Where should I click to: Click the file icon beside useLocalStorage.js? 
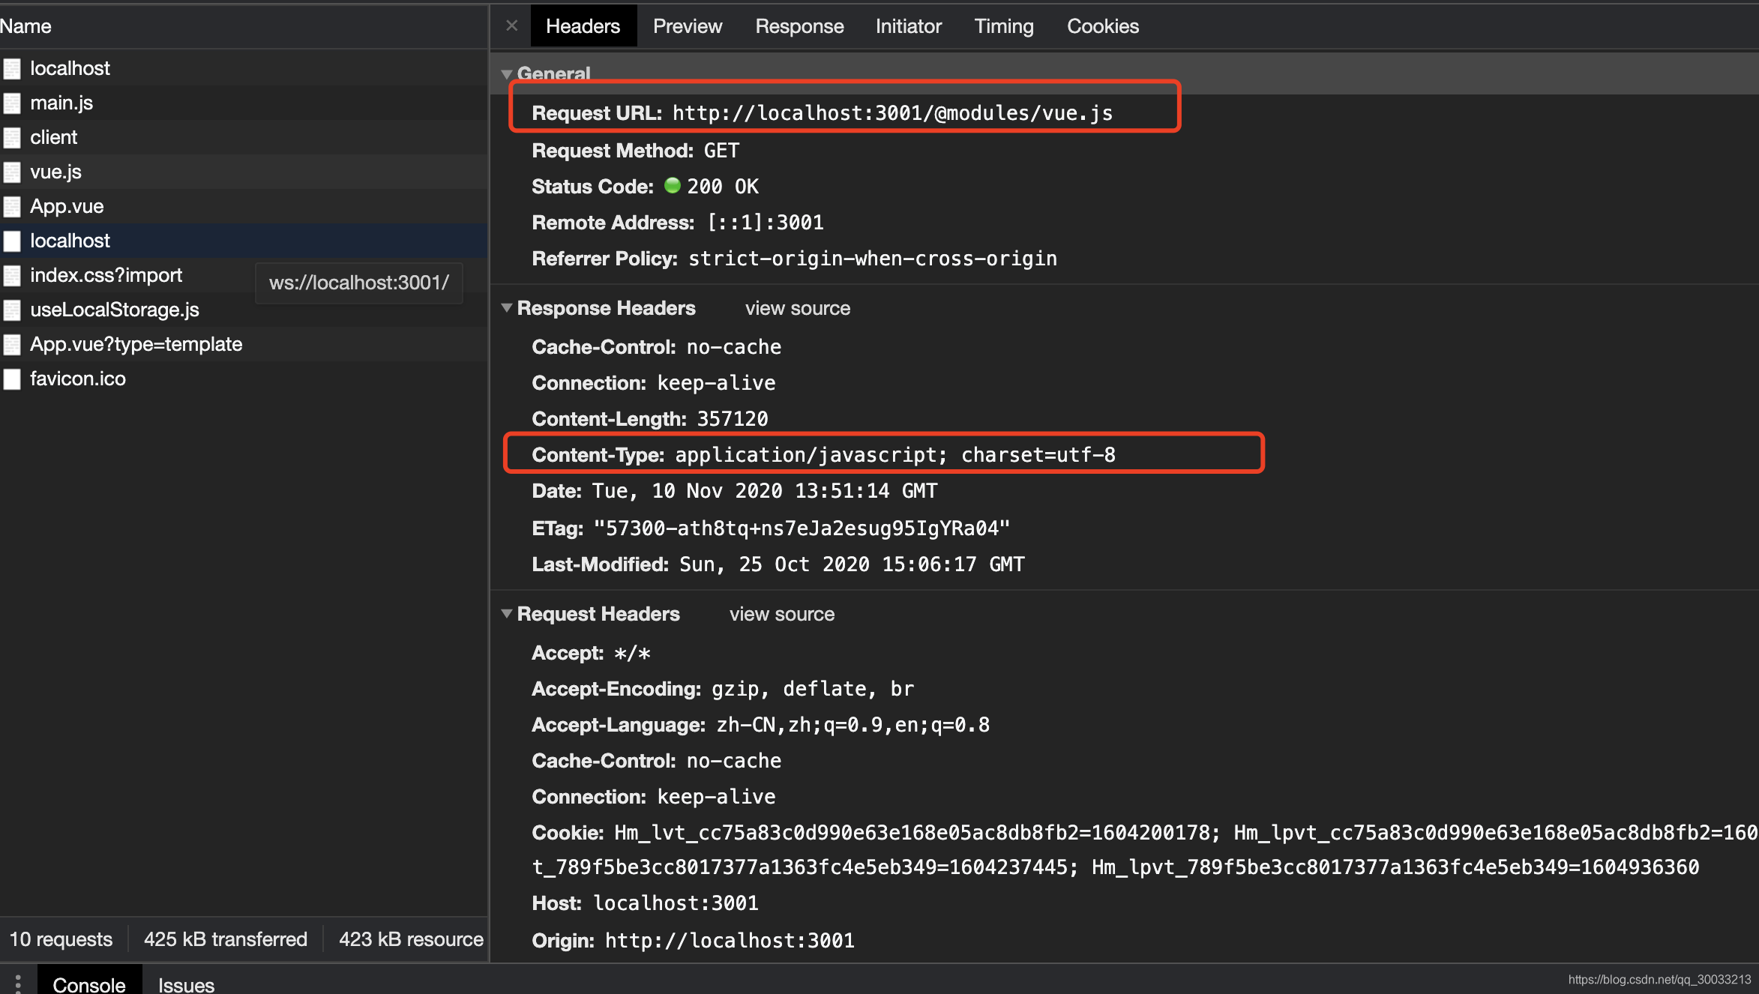pos(12,310)
